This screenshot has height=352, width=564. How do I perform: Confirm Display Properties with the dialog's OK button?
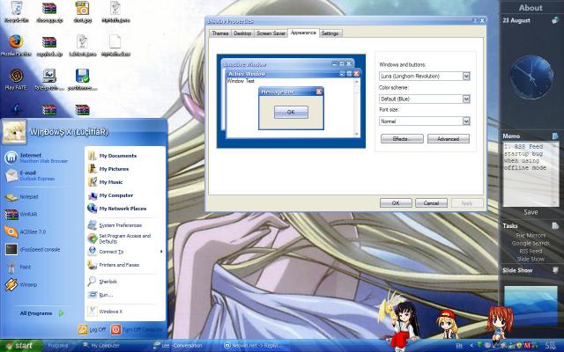click(x=396, y=203)
